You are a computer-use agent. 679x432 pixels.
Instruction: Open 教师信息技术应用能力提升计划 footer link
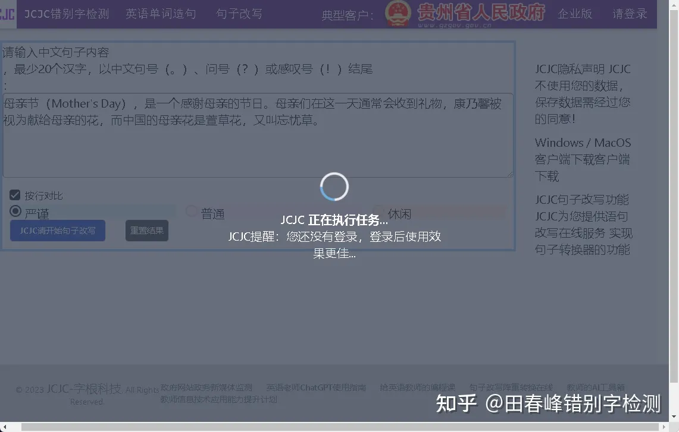pos(218,399)
